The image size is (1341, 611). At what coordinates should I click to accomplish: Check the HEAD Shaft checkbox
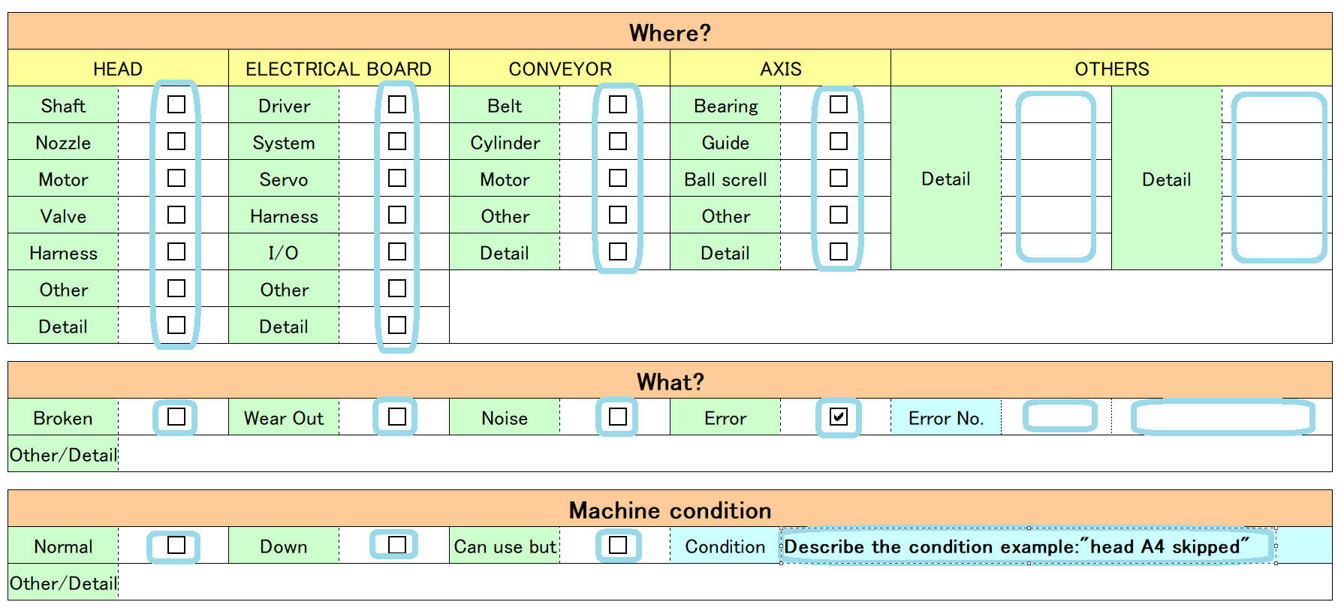tap(176, 104)
